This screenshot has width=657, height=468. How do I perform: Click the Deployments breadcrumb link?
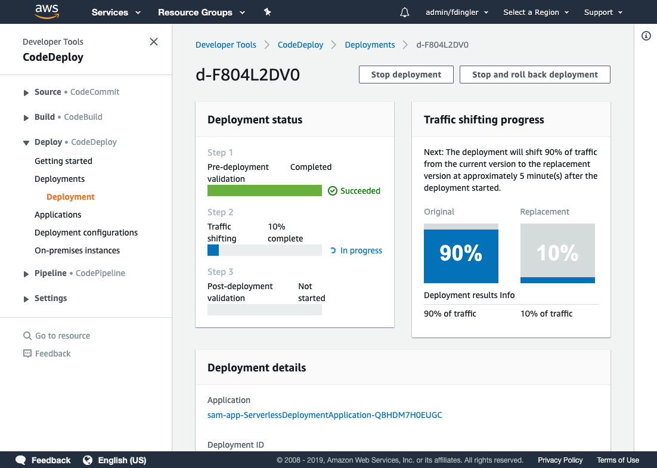pos(370,45)
